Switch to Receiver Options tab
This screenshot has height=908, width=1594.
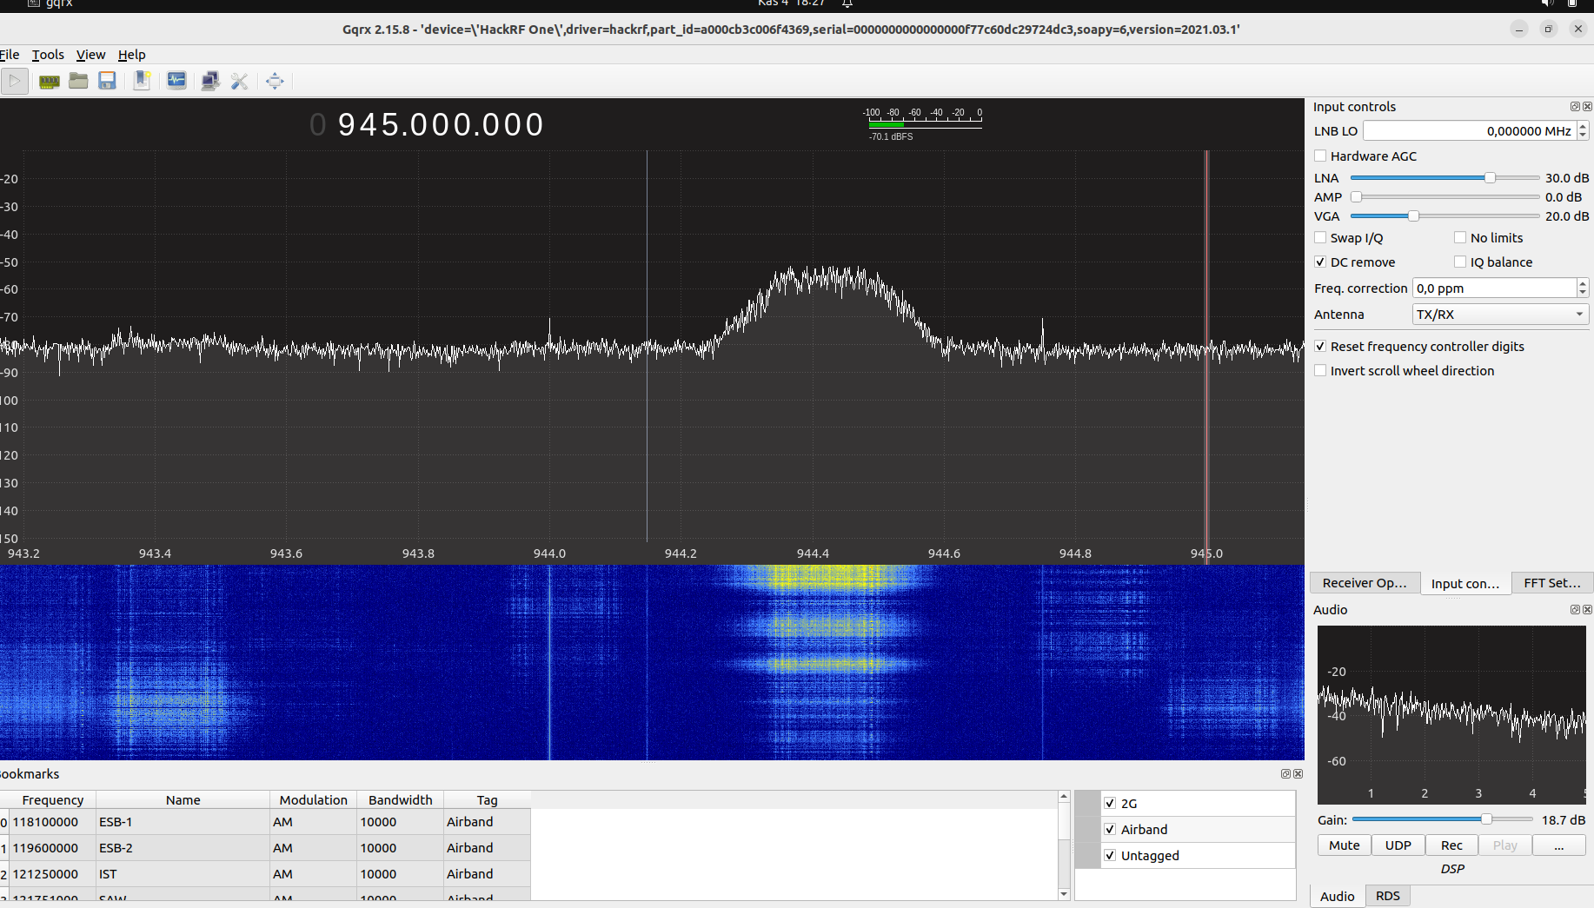[1365, 583]
